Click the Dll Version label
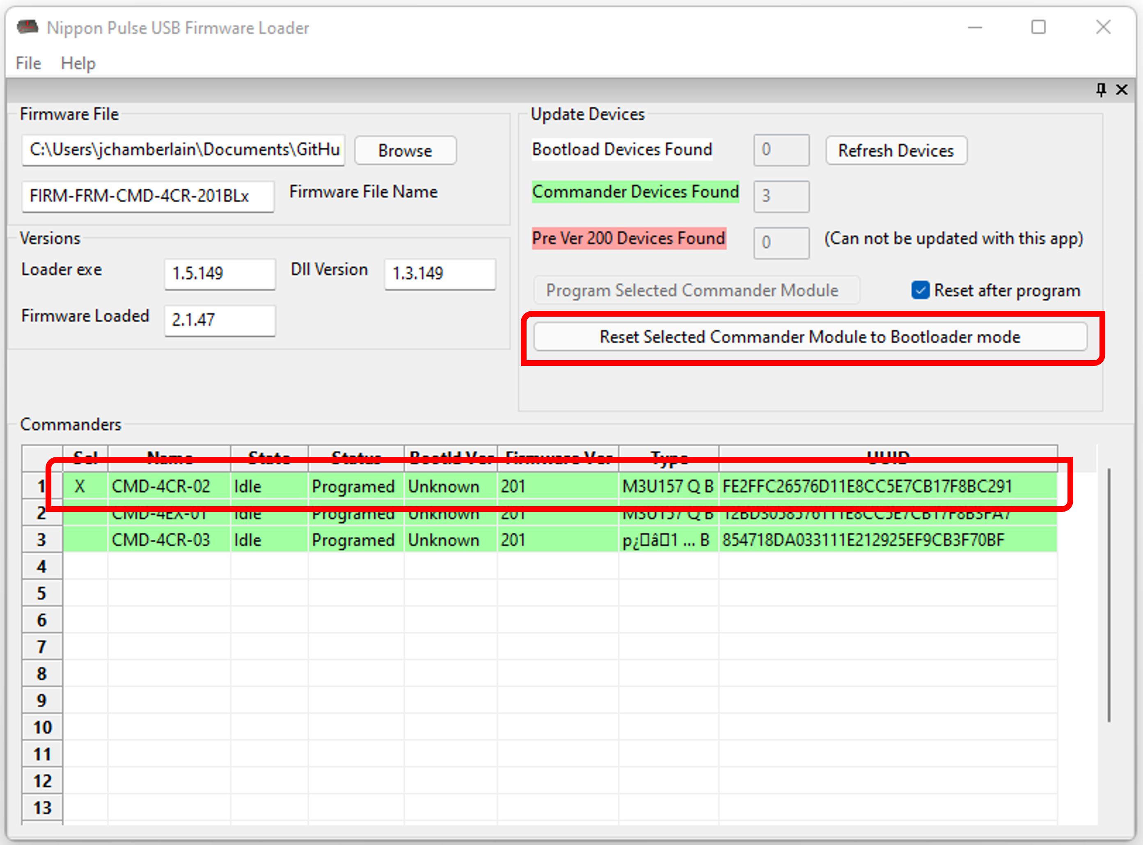This screenshot has width=1143, height=845. (329, 269)
